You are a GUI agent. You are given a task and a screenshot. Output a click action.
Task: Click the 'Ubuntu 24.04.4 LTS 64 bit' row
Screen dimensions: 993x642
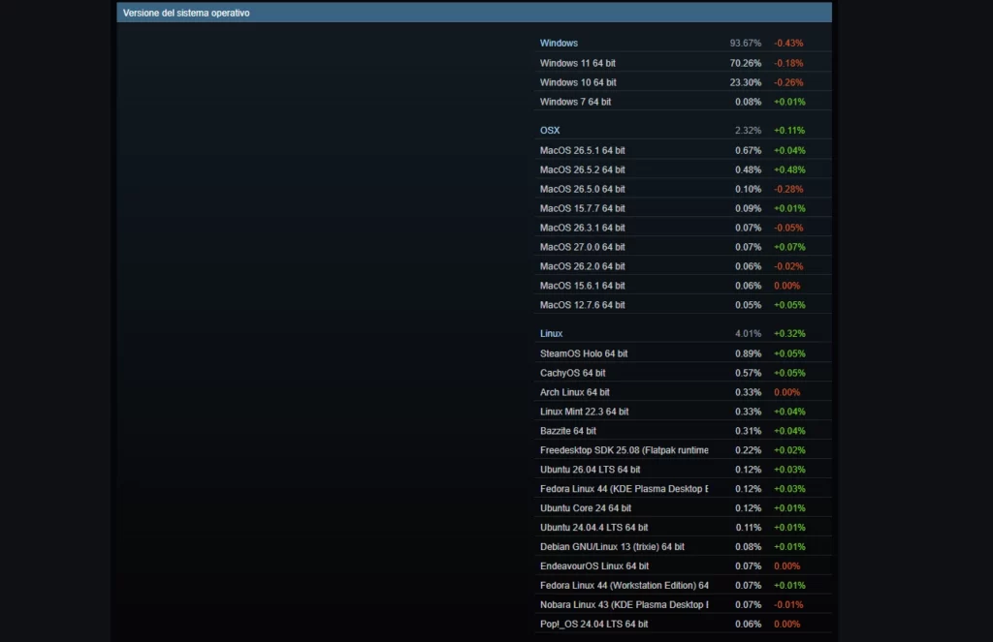pos(683,527)
